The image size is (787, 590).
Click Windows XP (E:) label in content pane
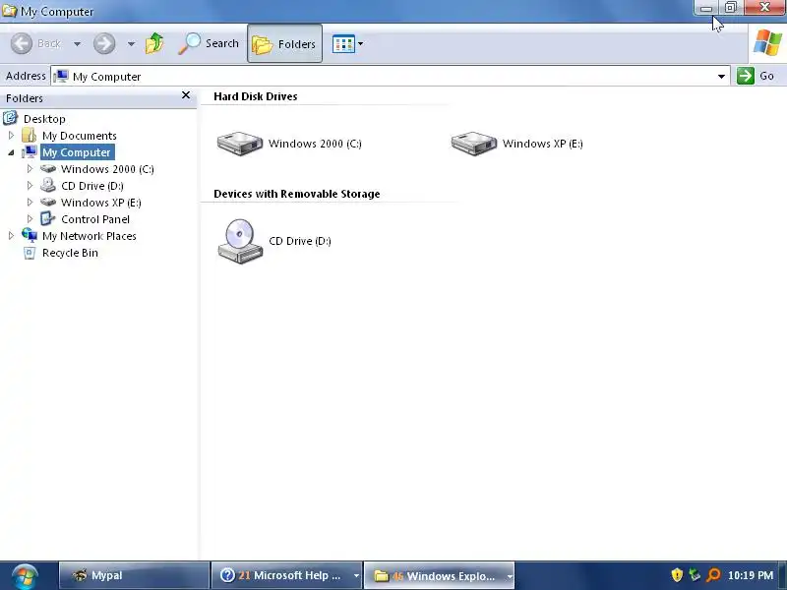[543, 144]
